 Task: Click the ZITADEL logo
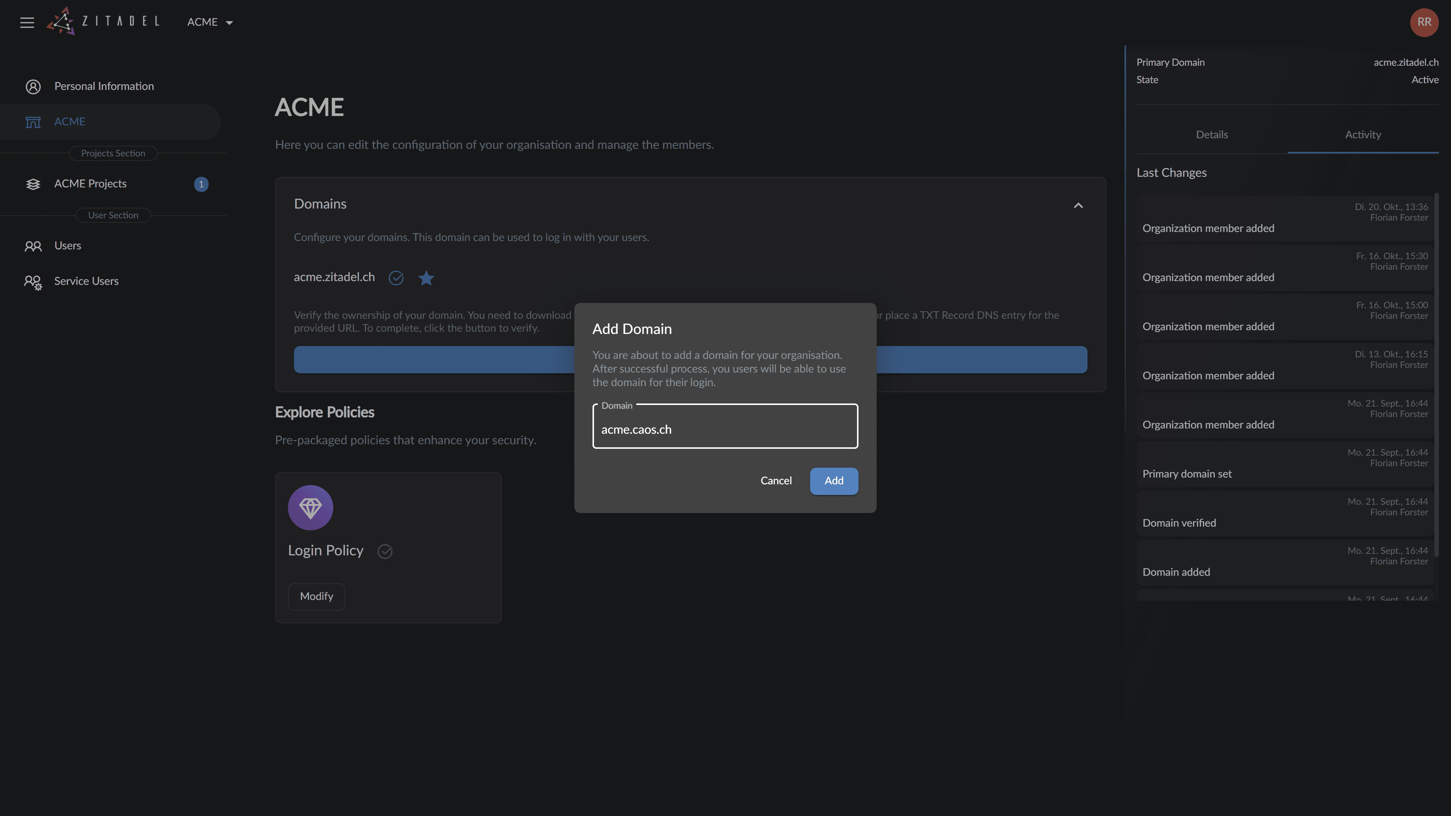(104, 22)
